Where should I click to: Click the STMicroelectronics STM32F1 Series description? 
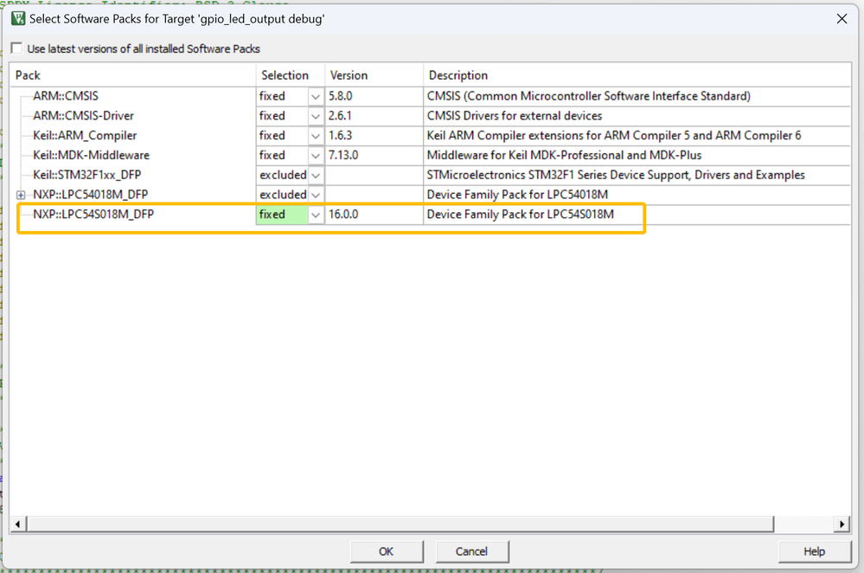616,176
